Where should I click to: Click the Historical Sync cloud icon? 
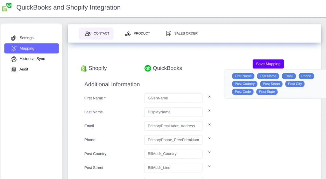pyautogui.click(x=13, y=59)
